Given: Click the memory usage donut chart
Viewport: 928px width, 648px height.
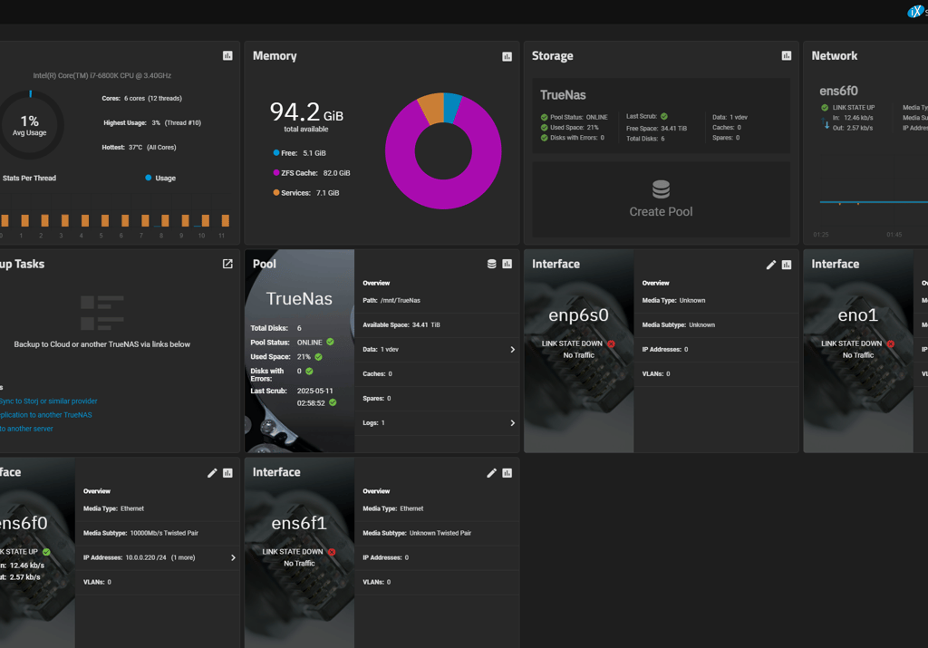Looking at the screenshot, I should click(x=443, y=151).
